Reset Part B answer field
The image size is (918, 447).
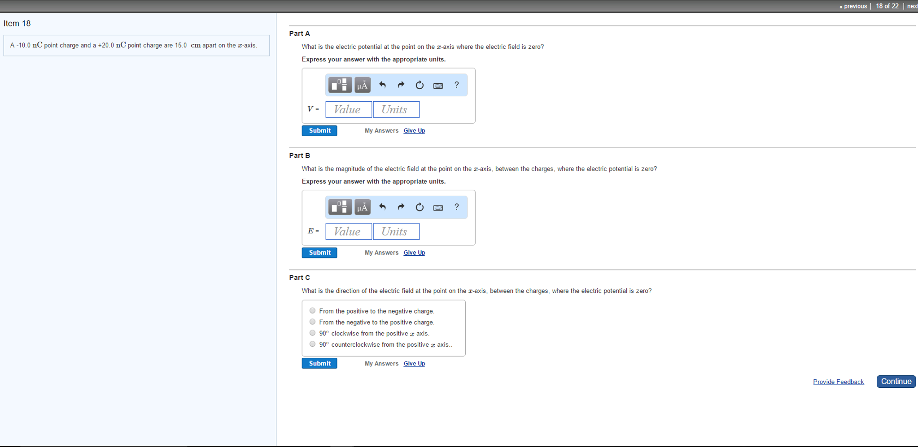(420, 207)
